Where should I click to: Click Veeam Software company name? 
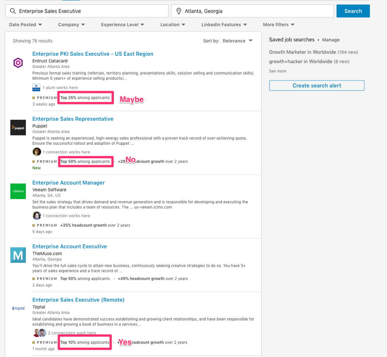[x=49, y=190]
